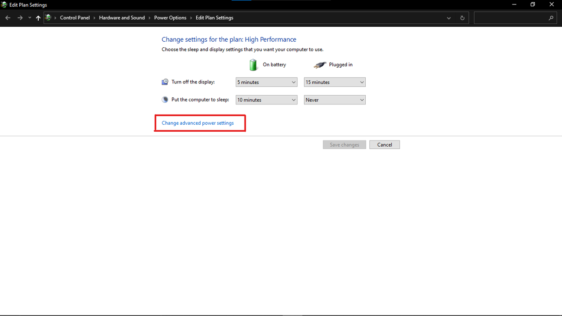Click the Control Panel icon in address bar
This screenshot has height=316, width=562.
point(48,18)
